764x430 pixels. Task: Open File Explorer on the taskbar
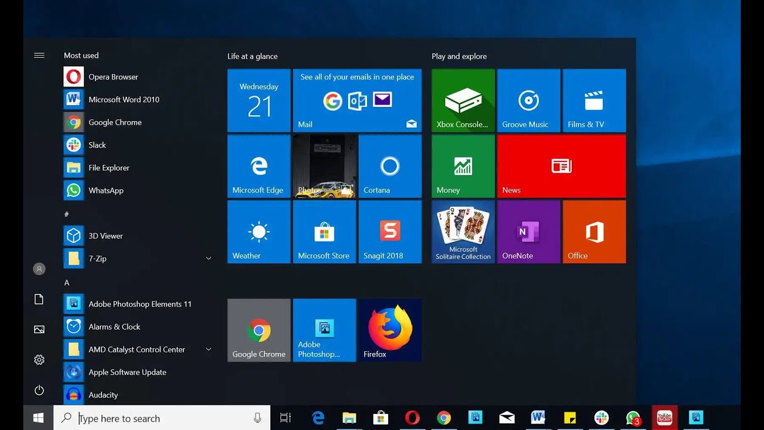(x=349, y=418)
